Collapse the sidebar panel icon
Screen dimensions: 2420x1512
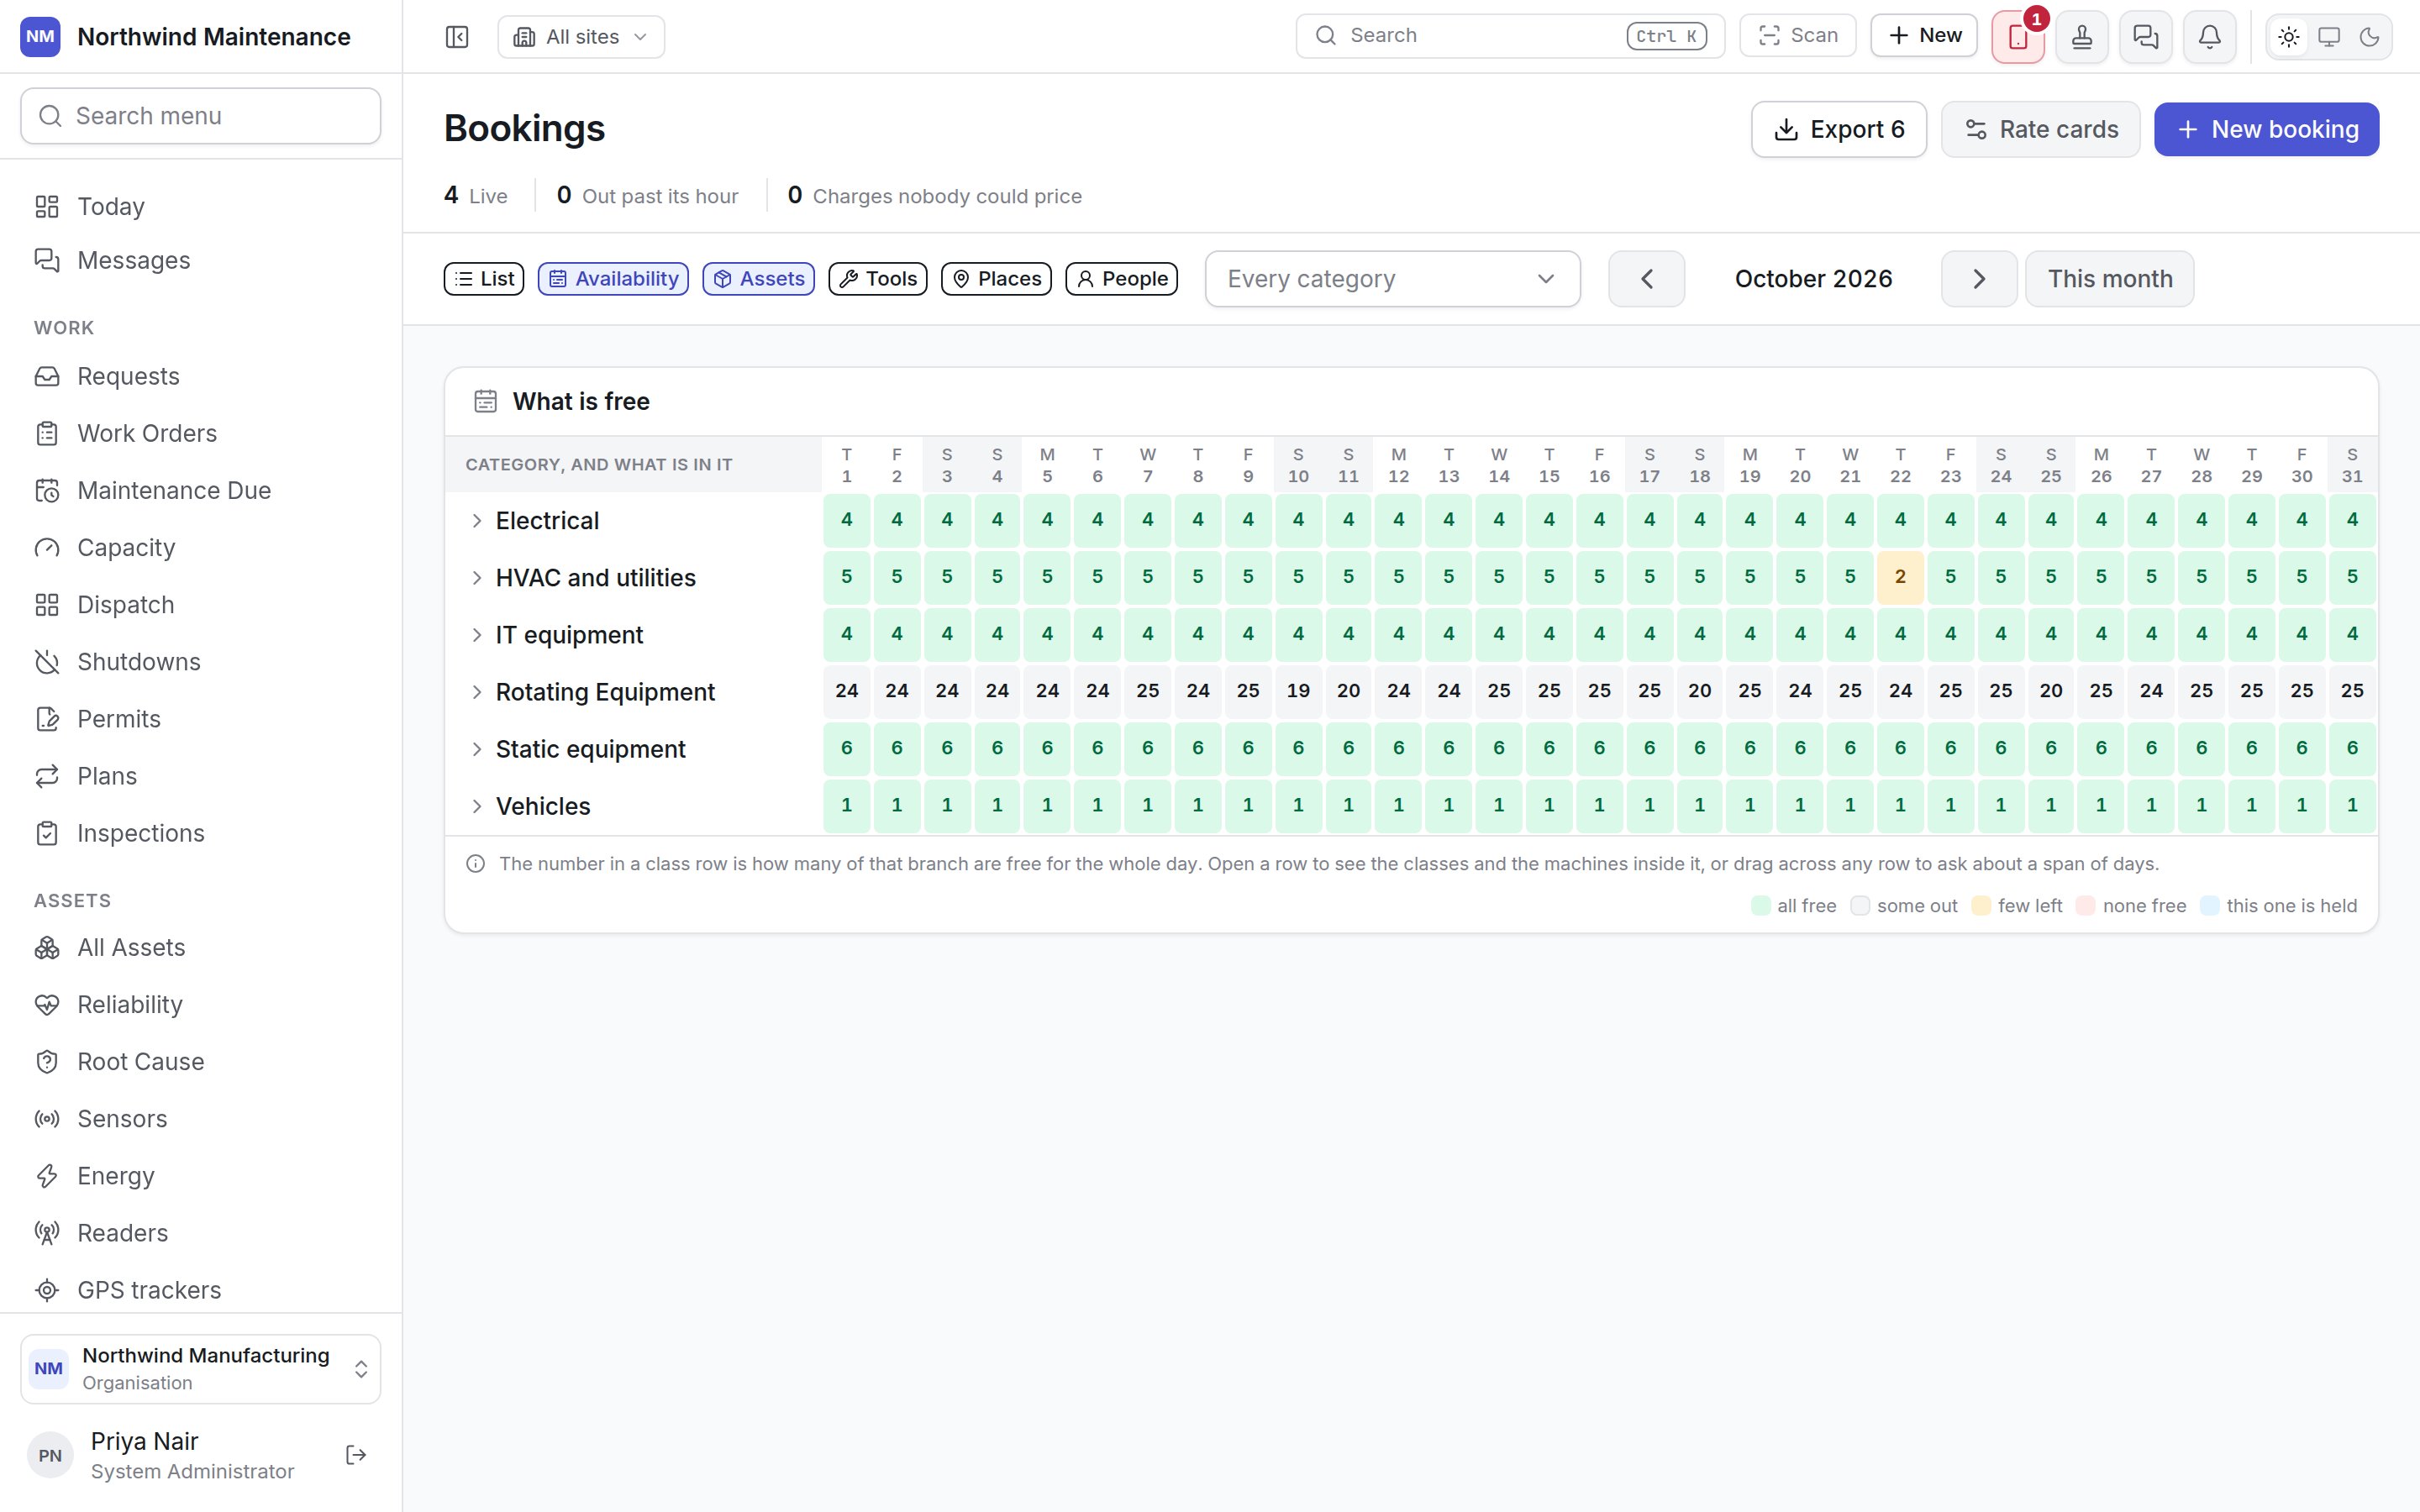click(x=457, y=37)
